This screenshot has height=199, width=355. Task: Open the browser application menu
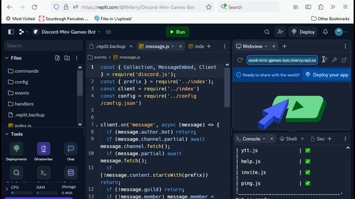(345, 7)
